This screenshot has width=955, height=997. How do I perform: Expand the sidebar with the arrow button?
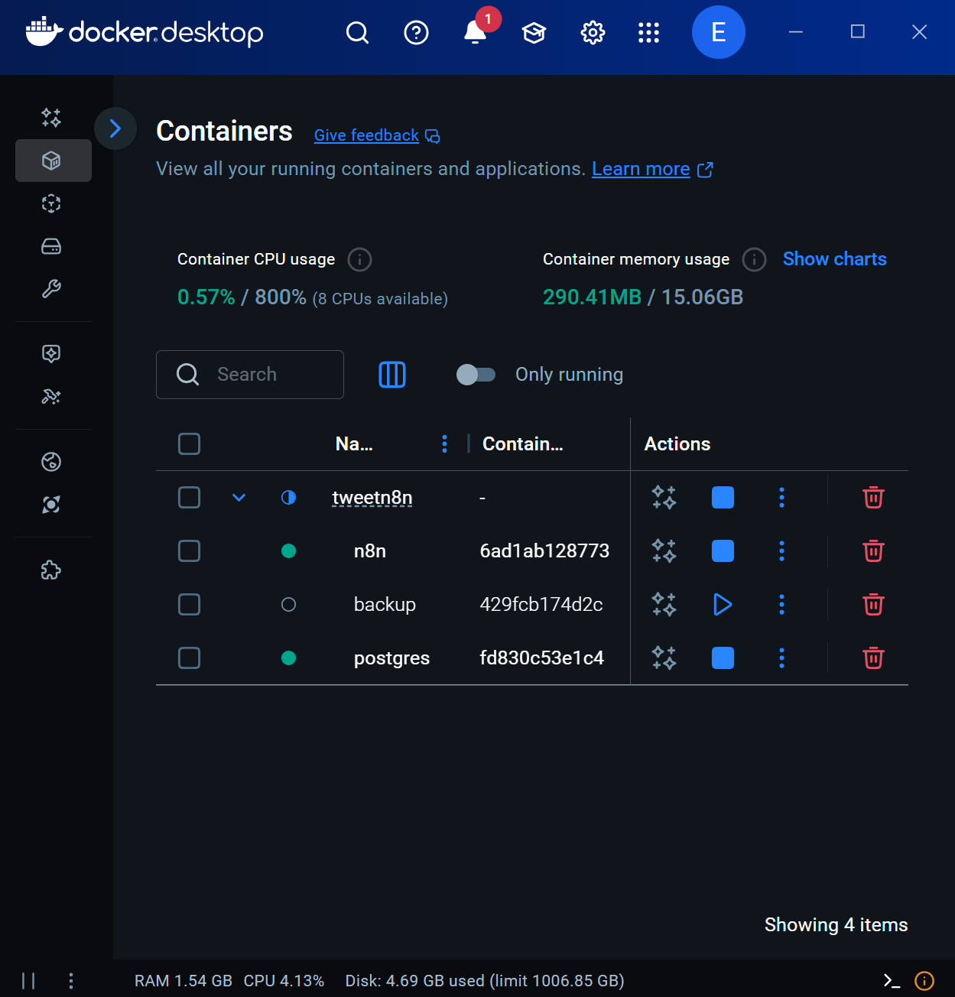pos(115,128)
